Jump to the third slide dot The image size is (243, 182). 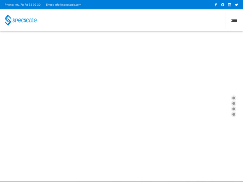point(234,109)
